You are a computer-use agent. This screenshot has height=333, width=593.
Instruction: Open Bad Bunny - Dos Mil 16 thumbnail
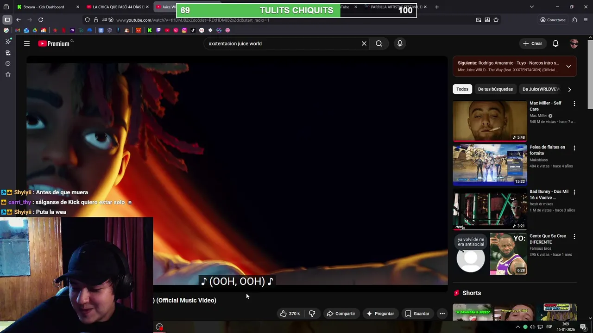click(x=490, y=209)
